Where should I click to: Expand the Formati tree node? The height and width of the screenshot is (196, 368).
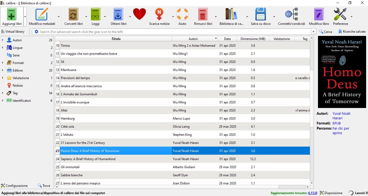(3, 63)
